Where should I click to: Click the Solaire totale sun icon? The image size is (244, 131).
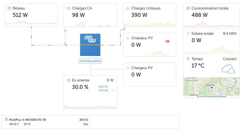point(188,34)
